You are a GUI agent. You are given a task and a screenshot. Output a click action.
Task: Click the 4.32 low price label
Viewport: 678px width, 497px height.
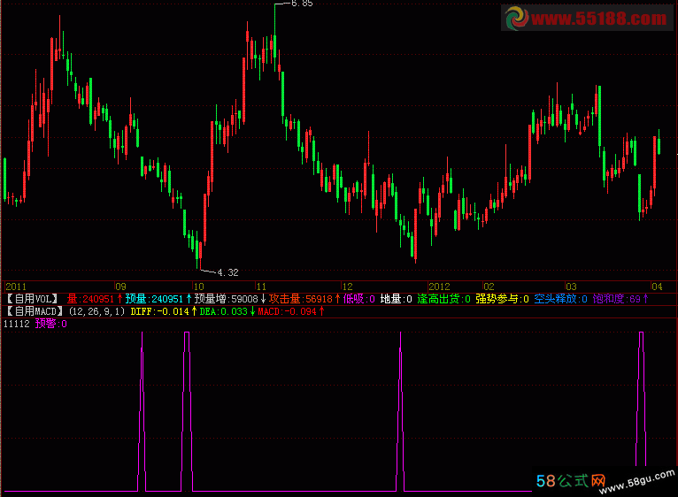point(227,271)
